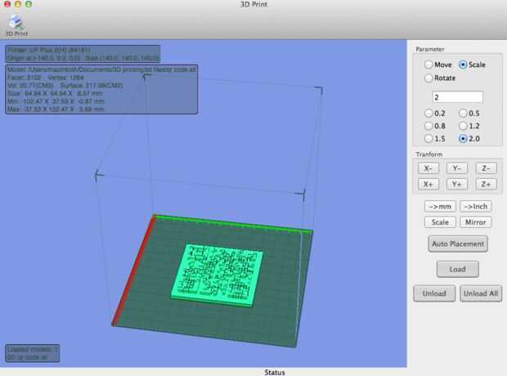Click the Auto Placement button
The width and height of the screenshot is (507, 376).
tap(458, 244)
